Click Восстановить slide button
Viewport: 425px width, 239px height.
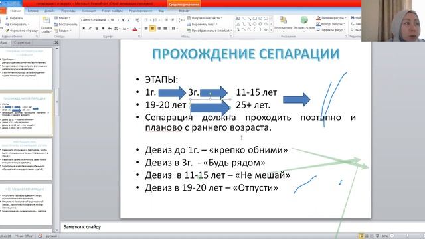tap(66, 25)
